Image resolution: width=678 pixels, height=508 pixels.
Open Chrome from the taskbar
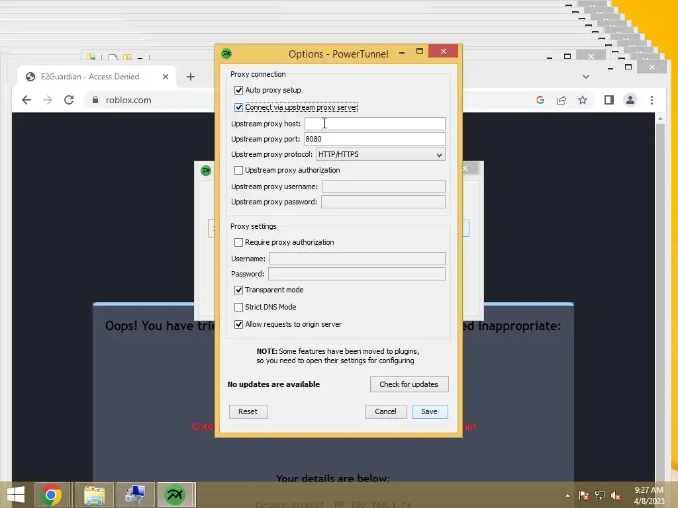click(x=50, y=495)
